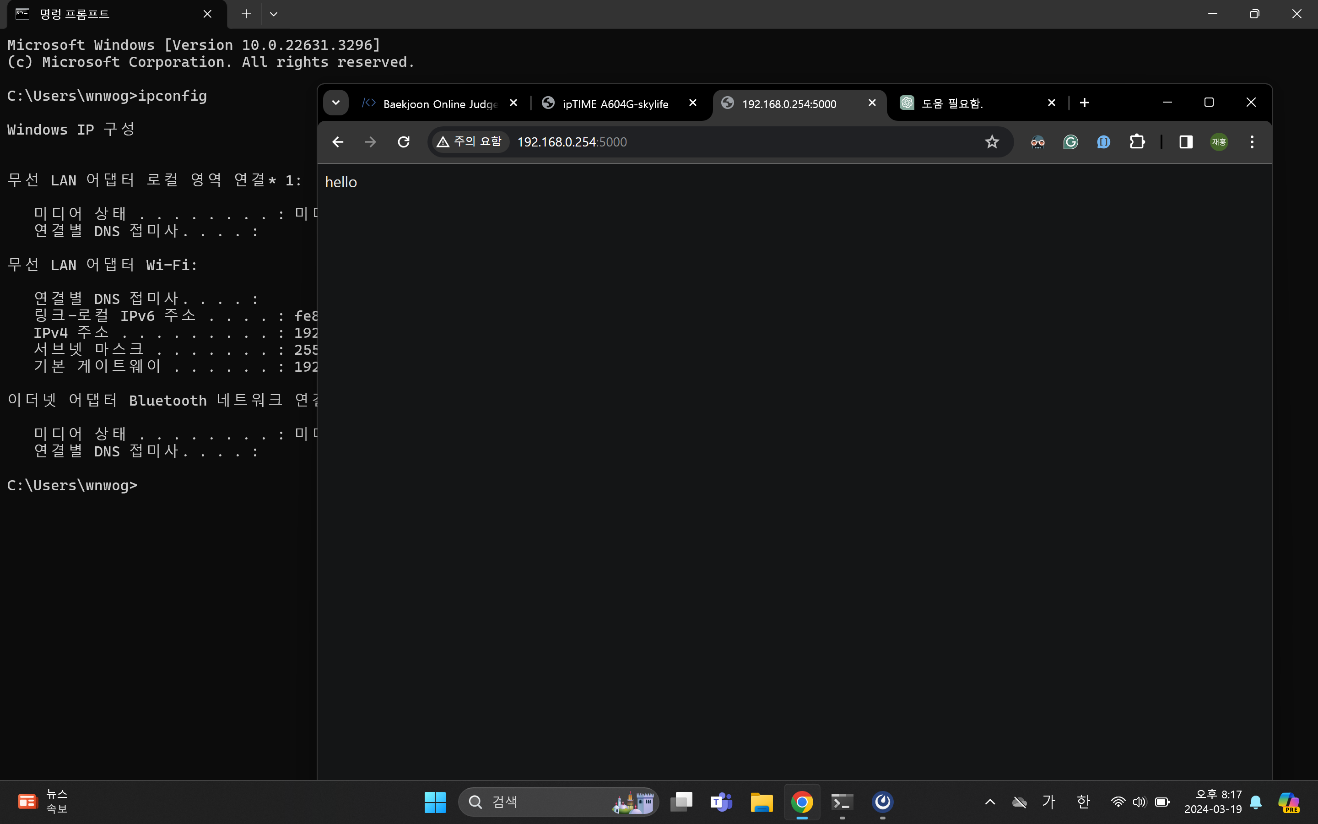Open the Grammarly extension icon
The width and height of the screenshot is (1318, 824).
pyautogui.click(x=1071, y=142)
